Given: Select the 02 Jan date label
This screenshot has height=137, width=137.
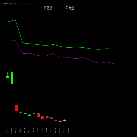Looking at the screenshot, I should point(7,130).
